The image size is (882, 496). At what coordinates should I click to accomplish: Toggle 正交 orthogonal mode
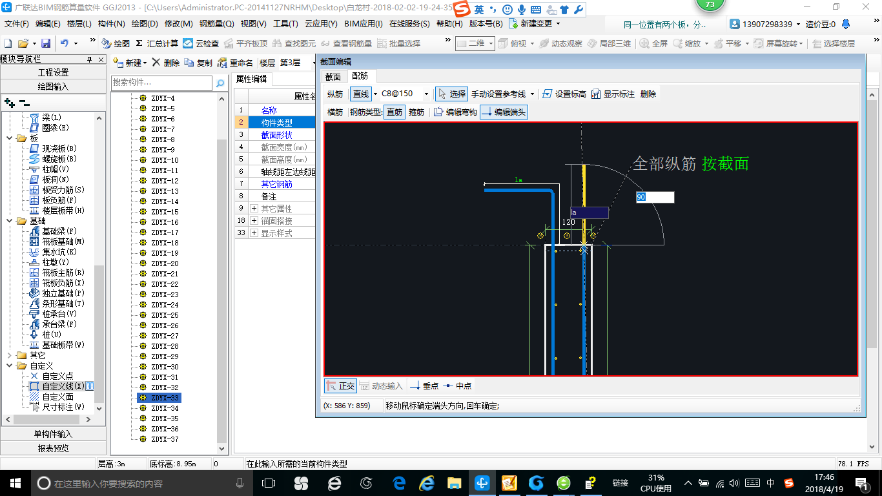340,386
